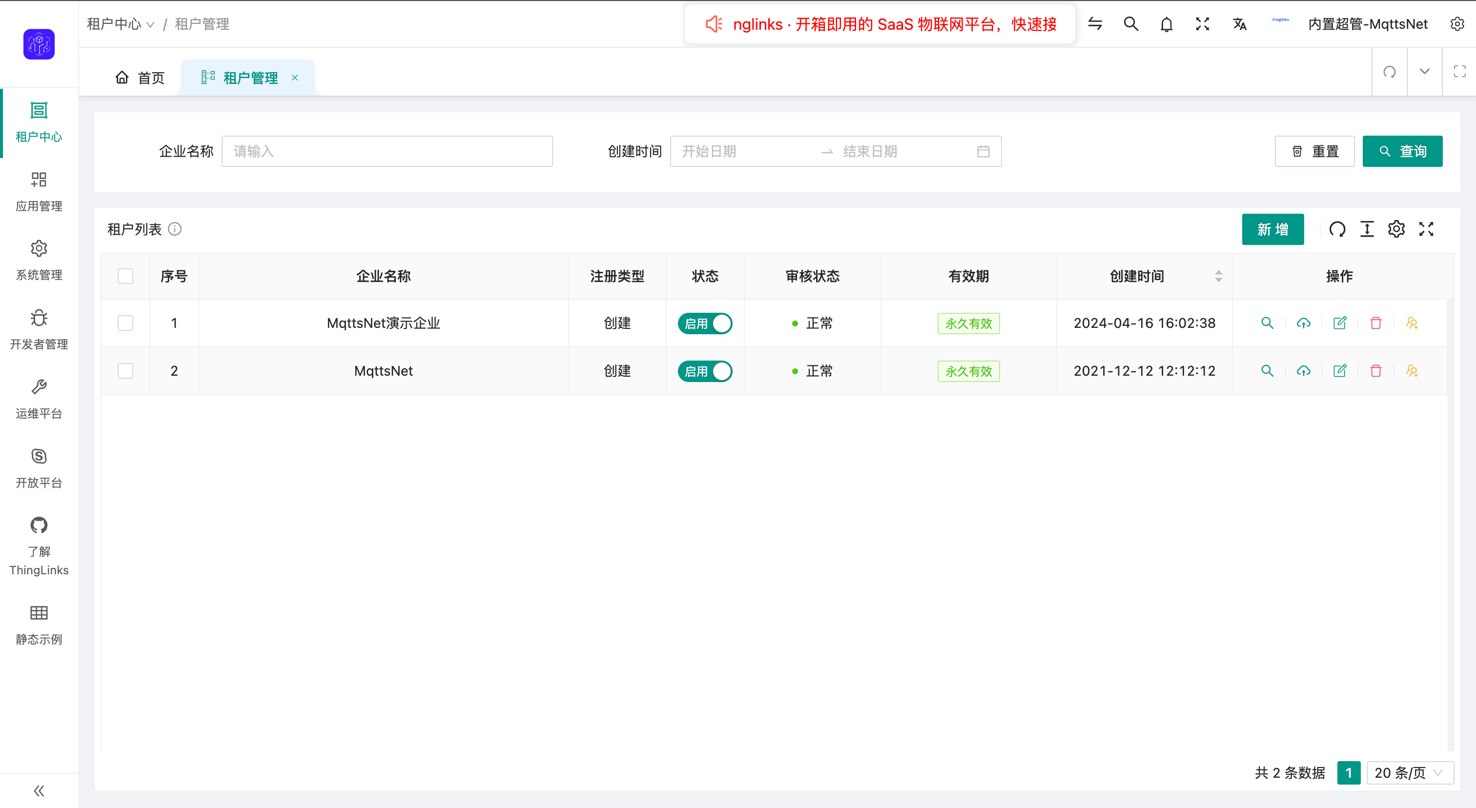Collapse the sidebar with double-arrow icon
This screenshot has width=1476, height=808.
39,791
